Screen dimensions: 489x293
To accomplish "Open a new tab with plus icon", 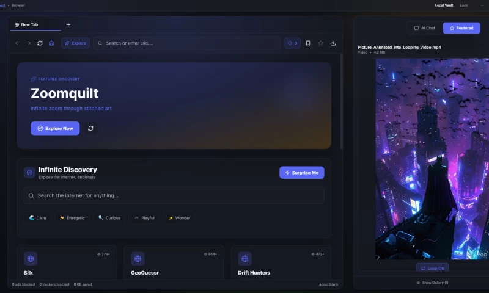I will coord(68,24).
